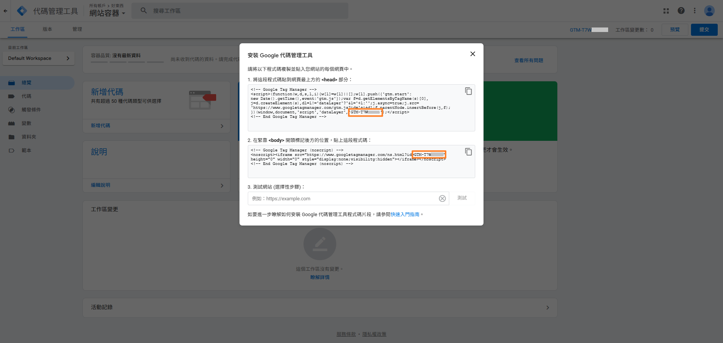
Task: Click the 活動記錄 heading
Action: 102,307
